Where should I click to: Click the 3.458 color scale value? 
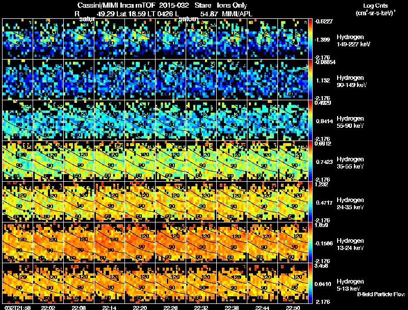[x=321, y=266]
